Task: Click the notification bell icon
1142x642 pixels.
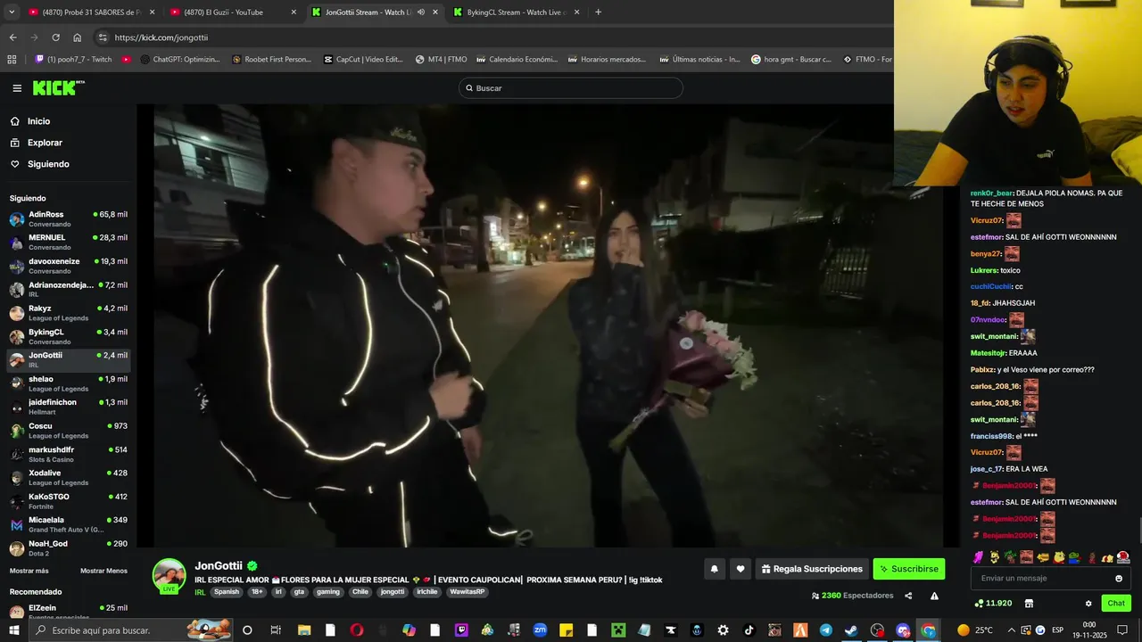Action: (x=714, y=569)
